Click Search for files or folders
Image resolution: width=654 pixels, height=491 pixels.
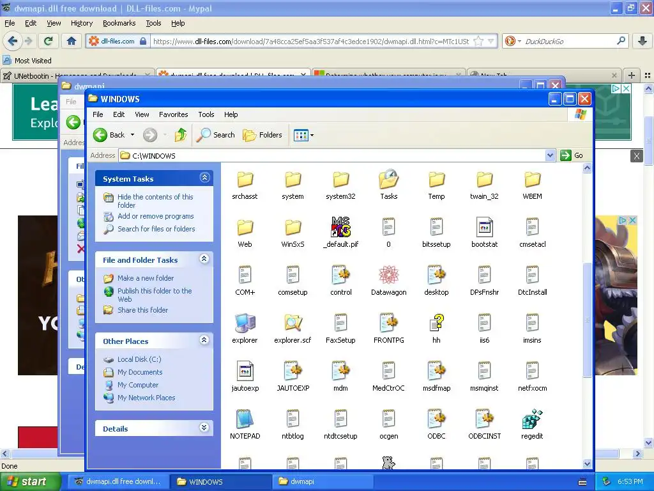[x=156, y=229]
